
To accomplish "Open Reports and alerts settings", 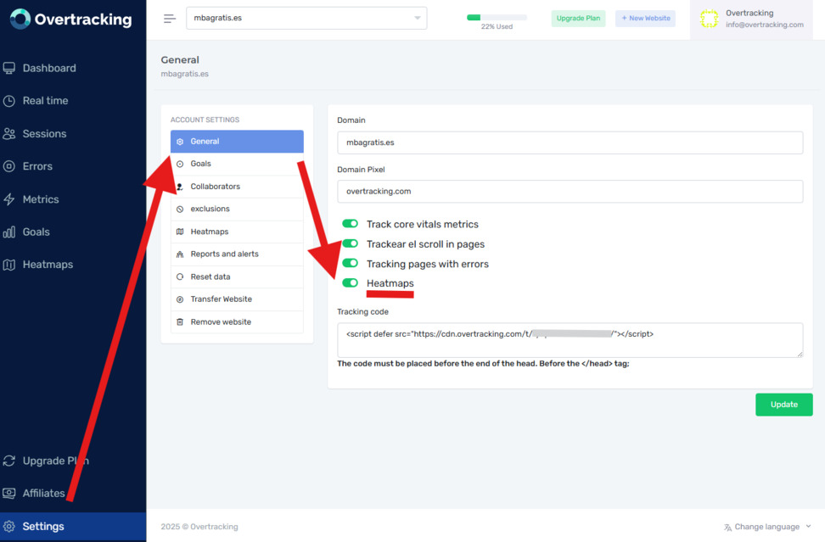I will pyautogui.click(x=237, y=254).
